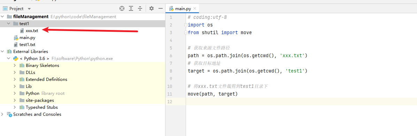Click the main.py Python file icon in tree
Viewport: 417px width, 136px height.
[16, 38]
